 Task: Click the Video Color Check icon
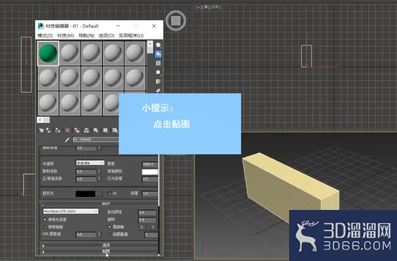[x=158, y=81]
